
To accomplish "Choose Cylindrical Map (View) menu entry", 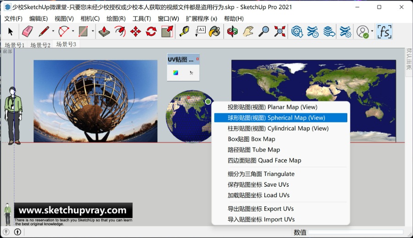I will click(x=281, y=128).
